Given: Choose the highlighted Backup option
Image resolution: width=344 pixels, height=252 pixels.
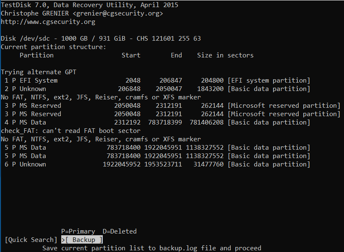Looking at the screenshot, I should [x=82, y=240].
